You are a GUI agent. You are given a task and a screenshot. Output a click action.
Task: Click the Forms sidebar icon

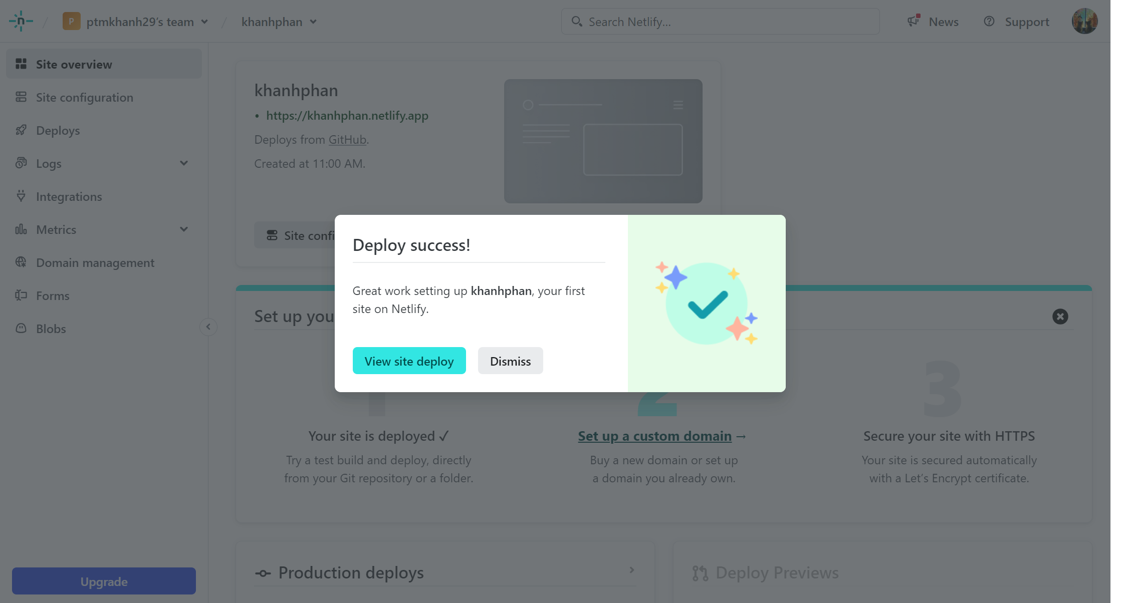point(22,295)
